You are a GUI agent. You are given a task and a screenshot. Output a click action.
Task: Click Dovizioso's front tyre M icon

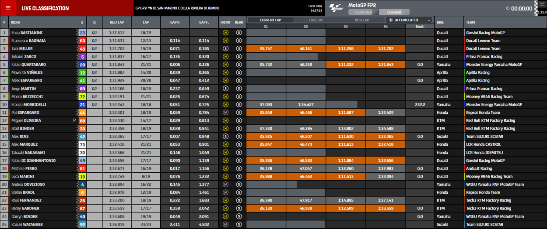226,185
